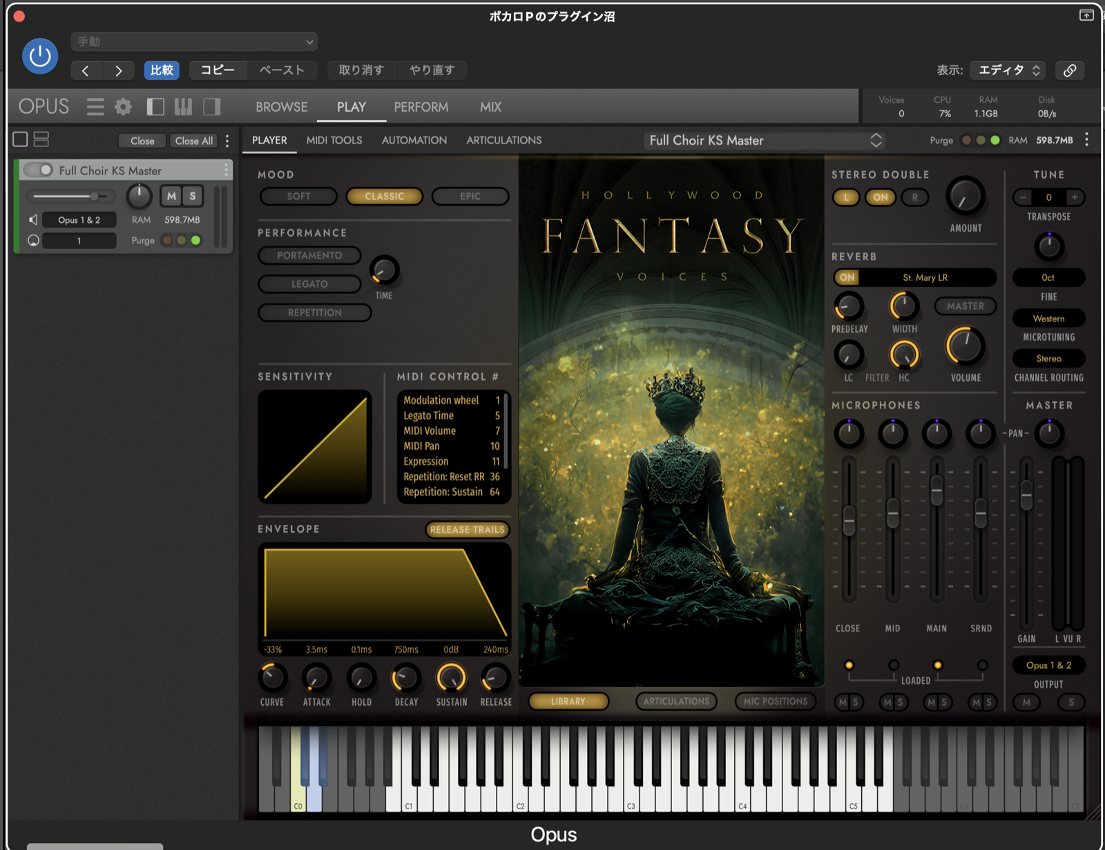The image size is (1105, 850).
Task: Mute the Full Choir instrument with M
Action: pos(171,196)
